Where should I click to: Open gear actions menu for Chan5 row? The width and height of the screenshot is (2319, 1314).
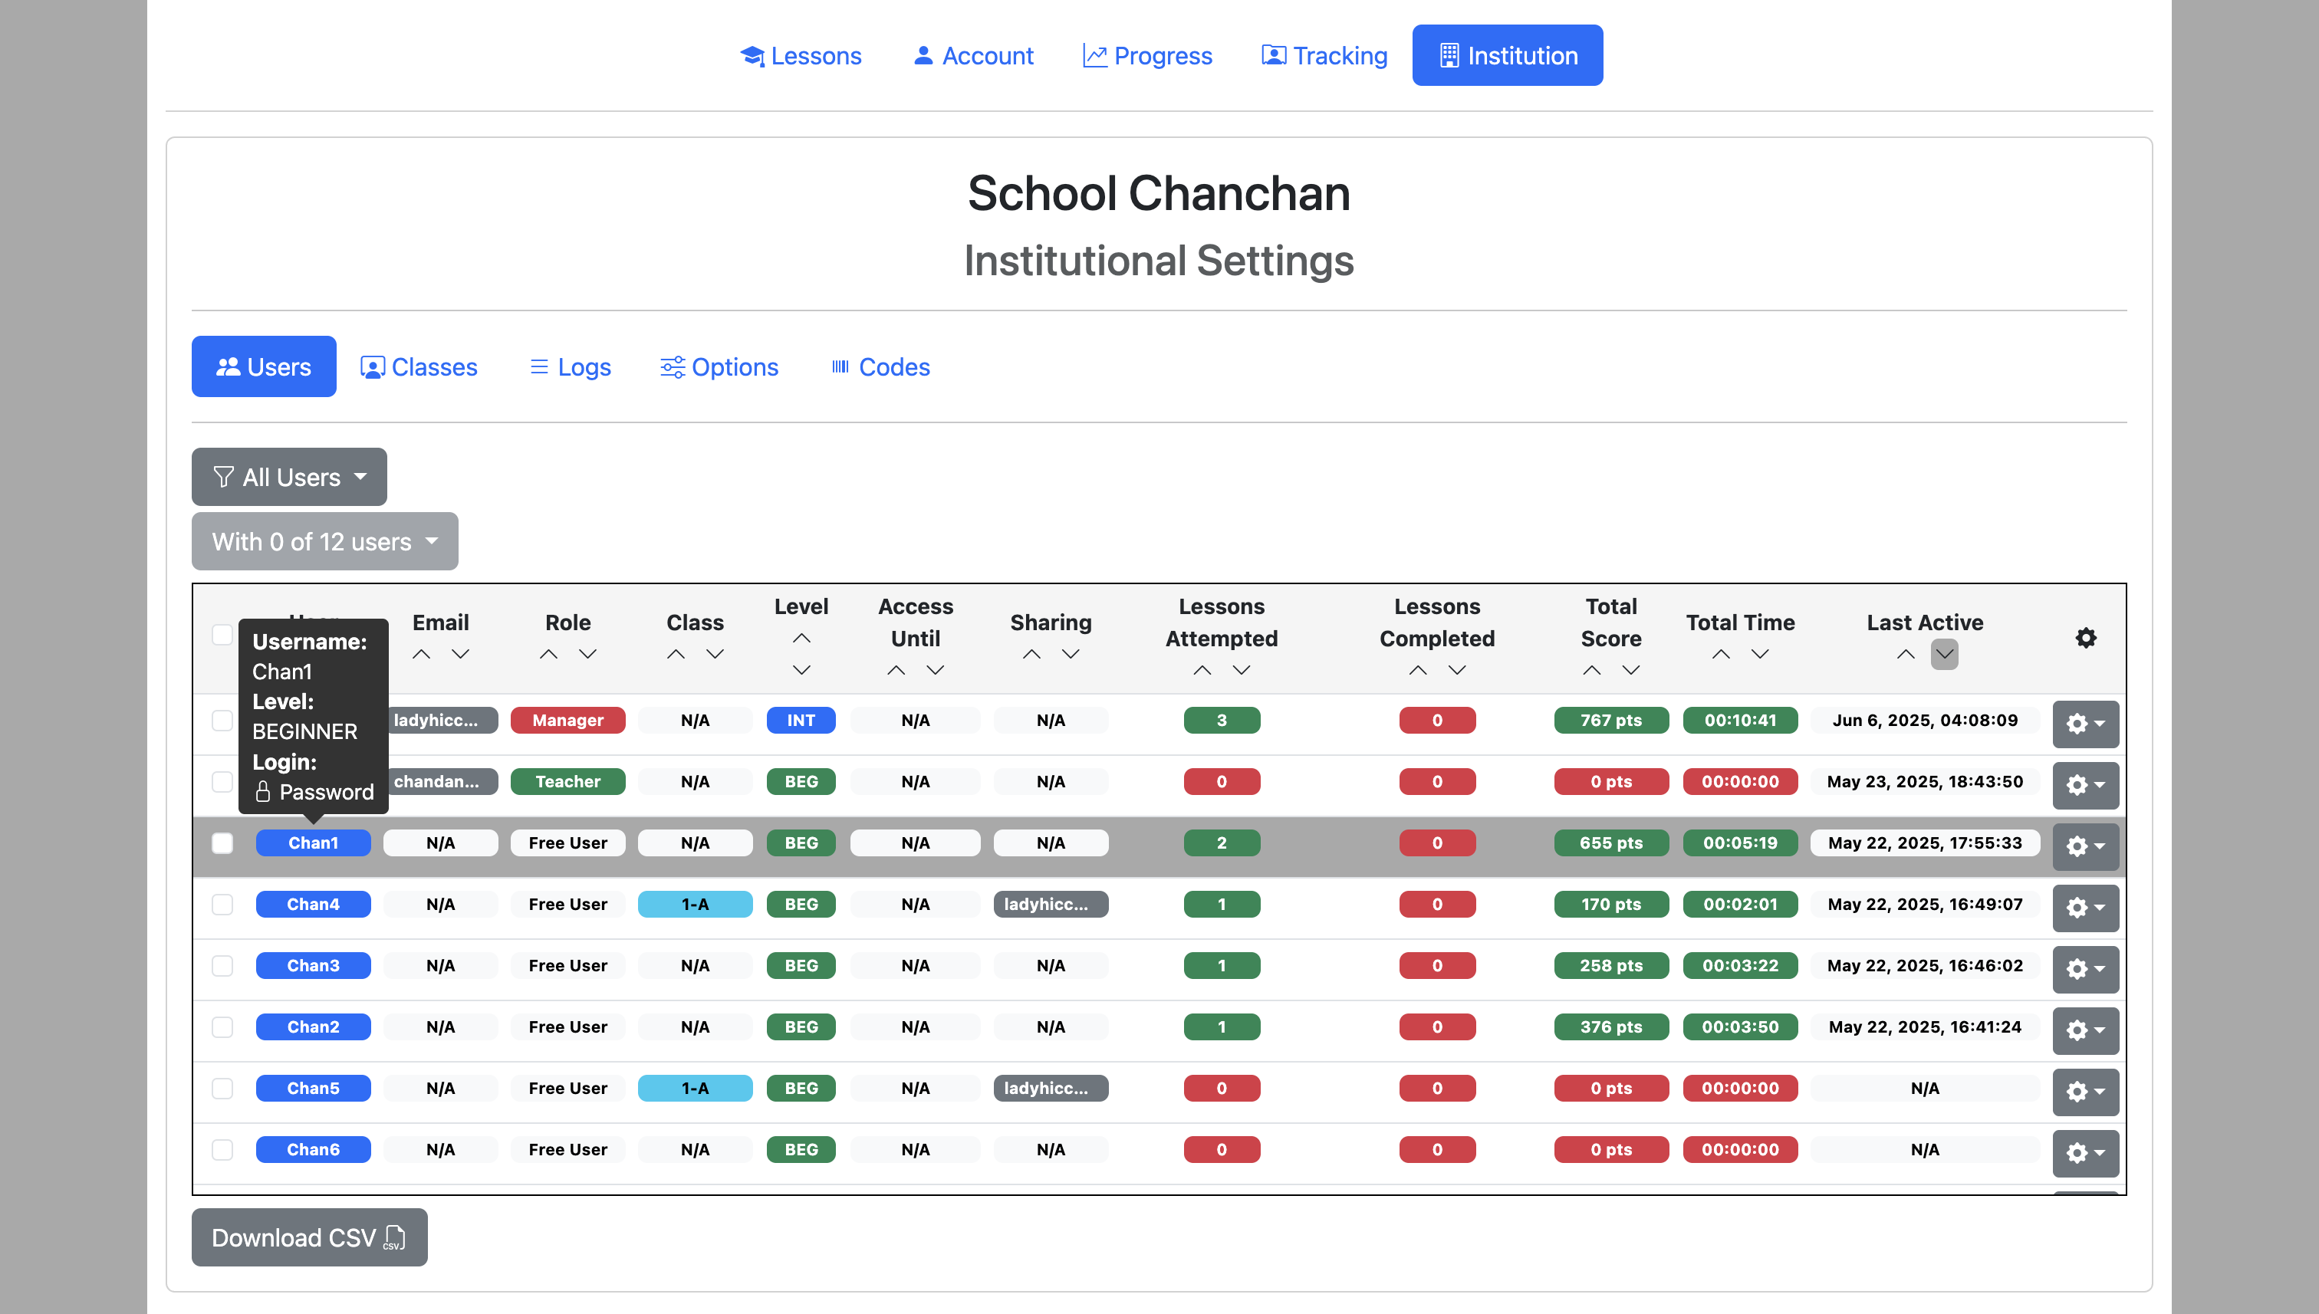tap(2085, 1092)
